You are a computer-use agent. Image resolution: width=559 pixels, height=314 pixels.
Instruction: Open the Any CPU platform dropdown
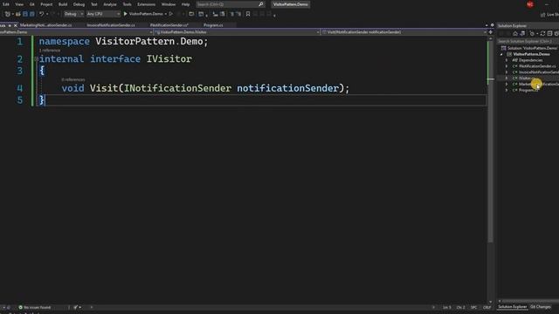[x=103, y=14]
